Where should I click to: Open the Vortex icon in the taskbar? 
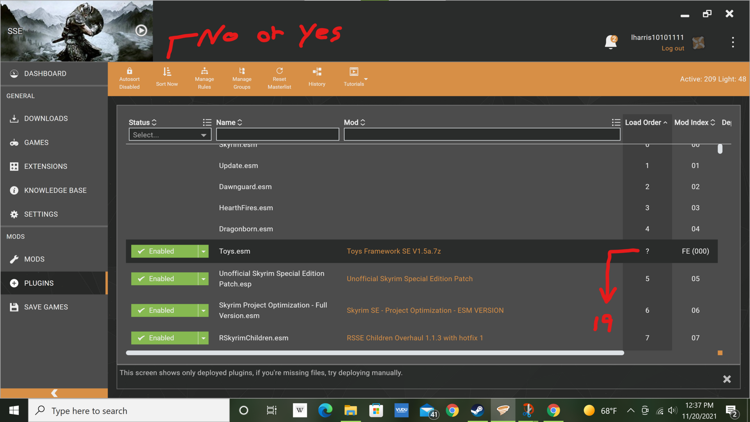coord(503,410)
